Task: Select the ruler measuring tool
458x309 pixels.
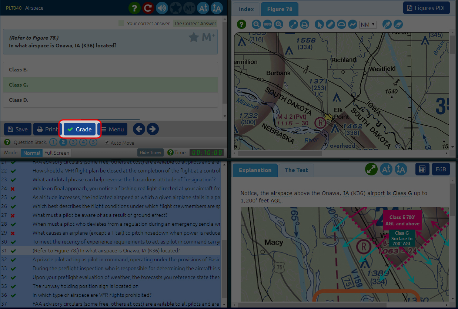Action: point(331,24)
